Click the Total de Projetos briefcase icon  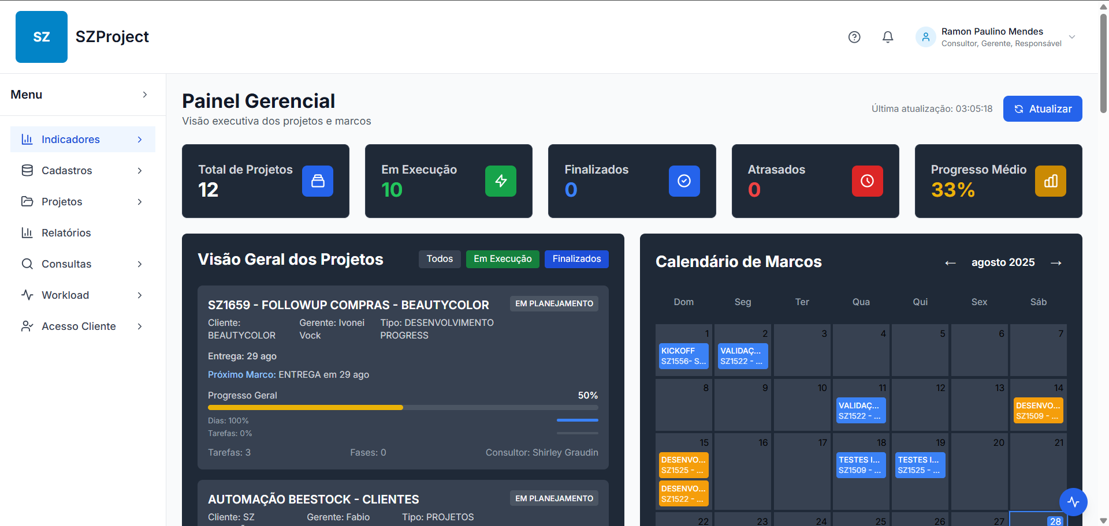point(318,181)
